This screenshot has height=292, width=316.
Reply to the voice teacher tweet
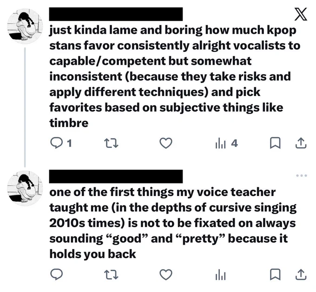point(56,274)
